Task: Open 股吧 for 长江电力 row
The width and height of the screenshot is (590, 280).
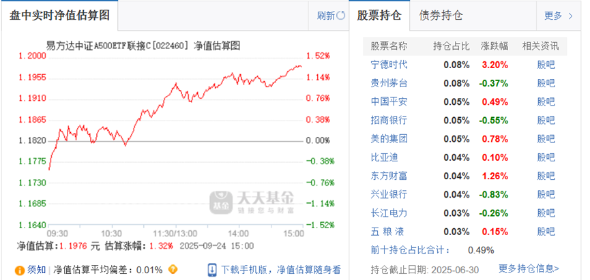Action: pos(546,213)
